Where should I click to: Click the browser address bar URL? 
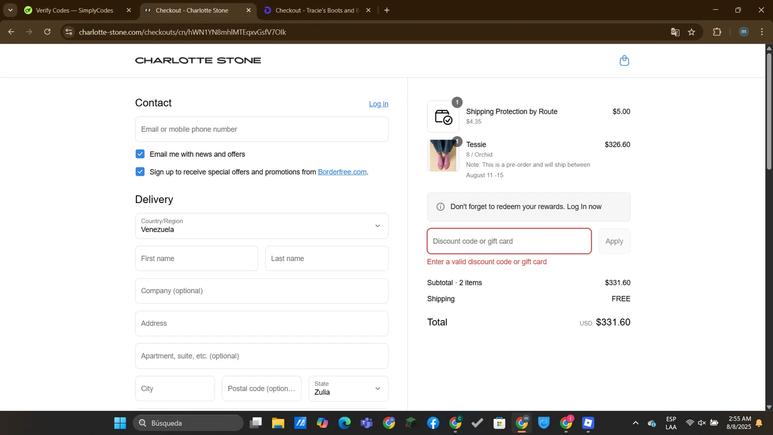click(x=182, y=32)
